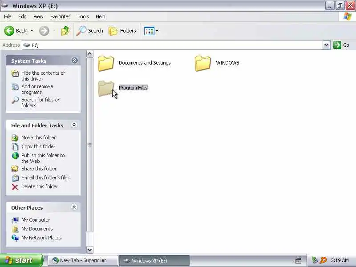Click the red X Delete icon
The height and width of the screenshot is (267, 356).
15,187
